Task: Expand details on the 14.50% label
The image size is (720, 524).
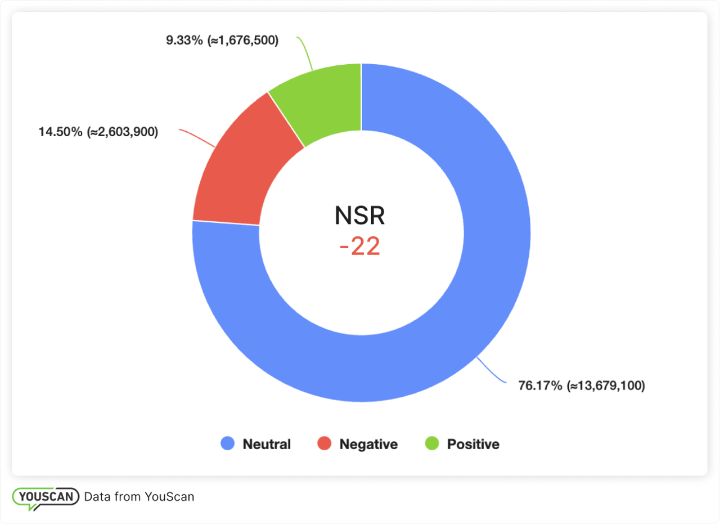Action: point(98,132)
